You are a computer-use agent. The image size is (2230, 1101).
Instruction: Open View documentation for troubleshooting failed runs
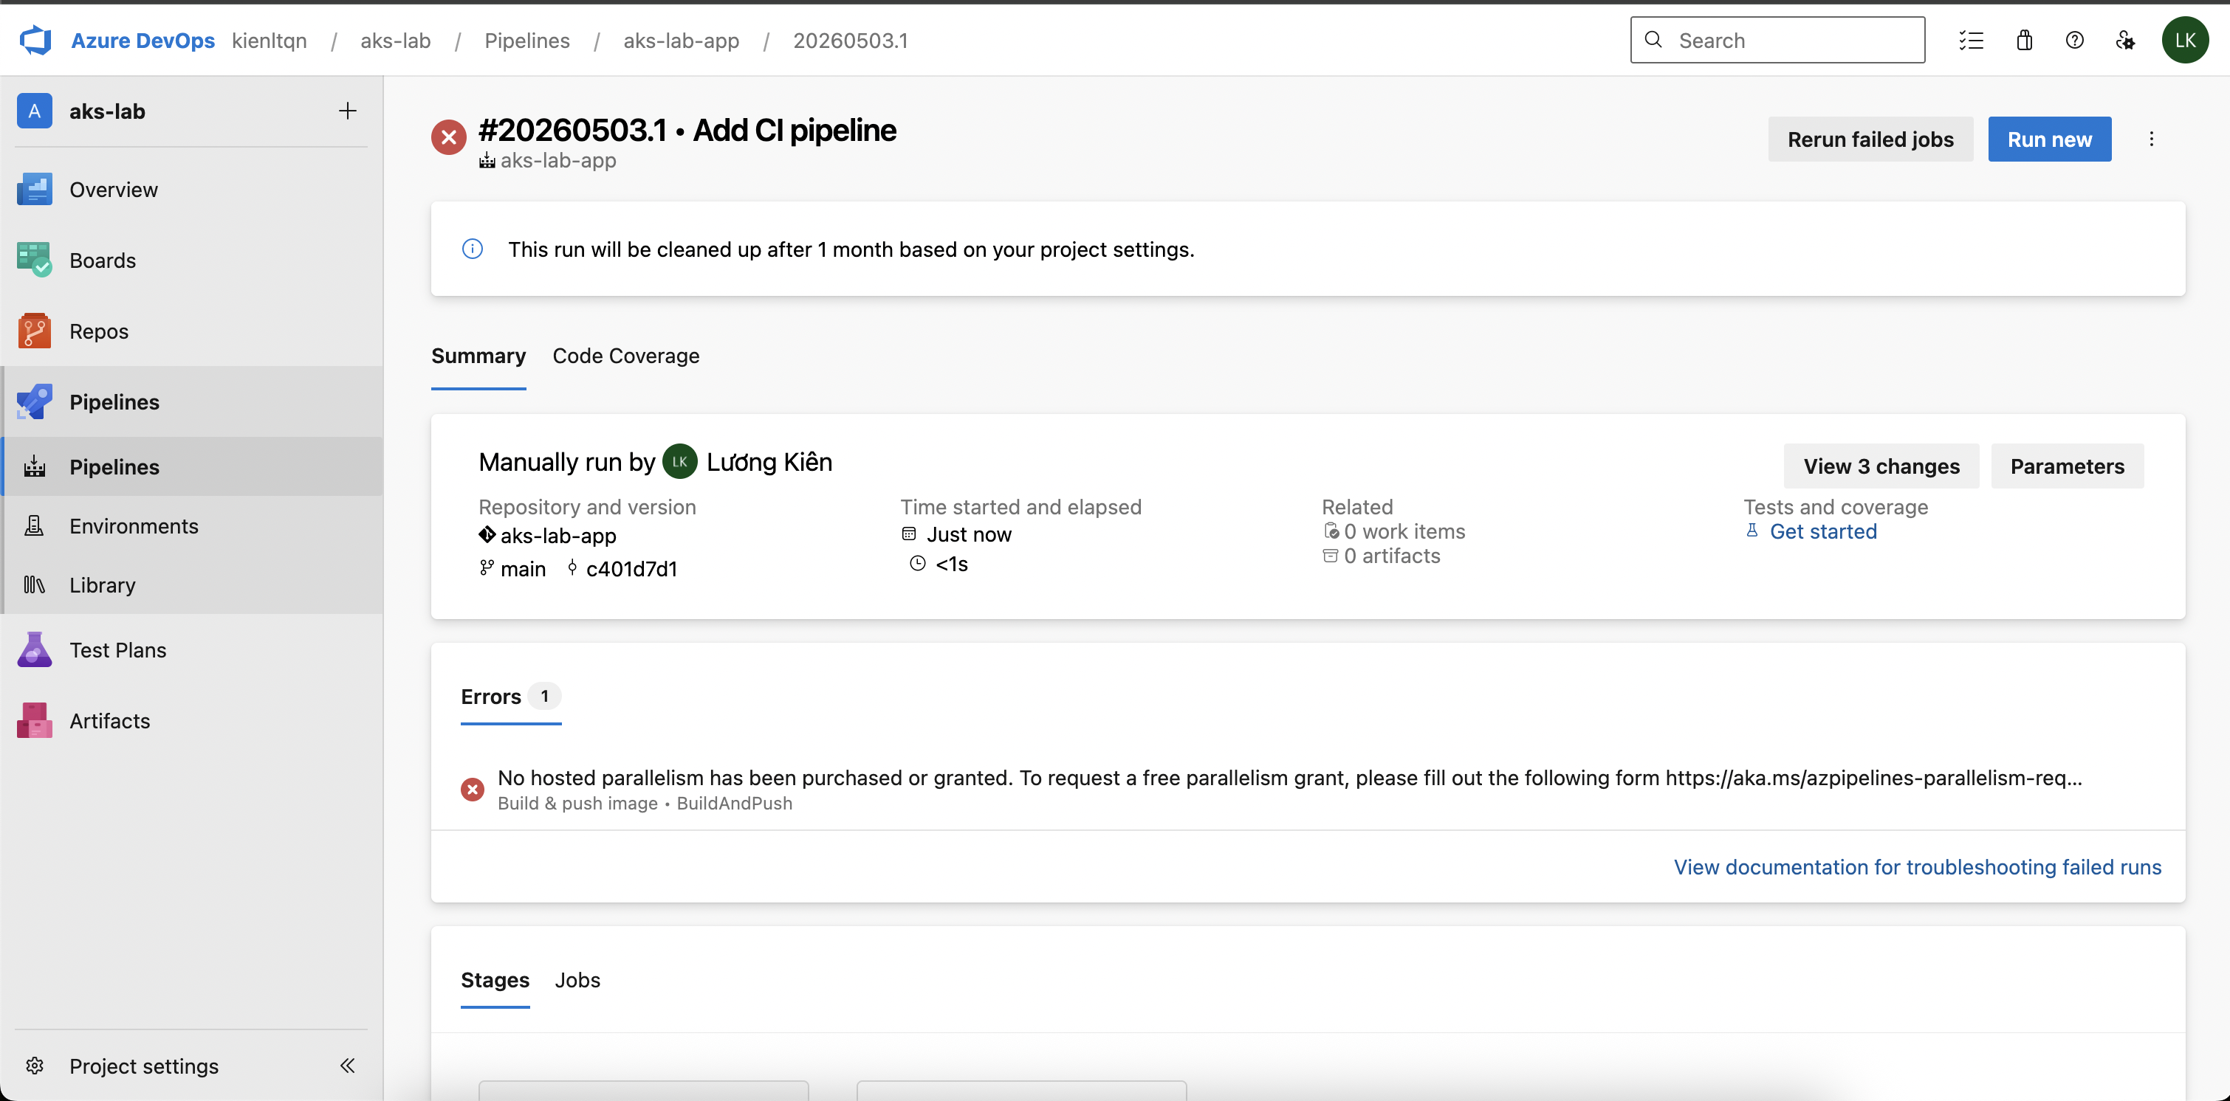[x=1918, y=866]
